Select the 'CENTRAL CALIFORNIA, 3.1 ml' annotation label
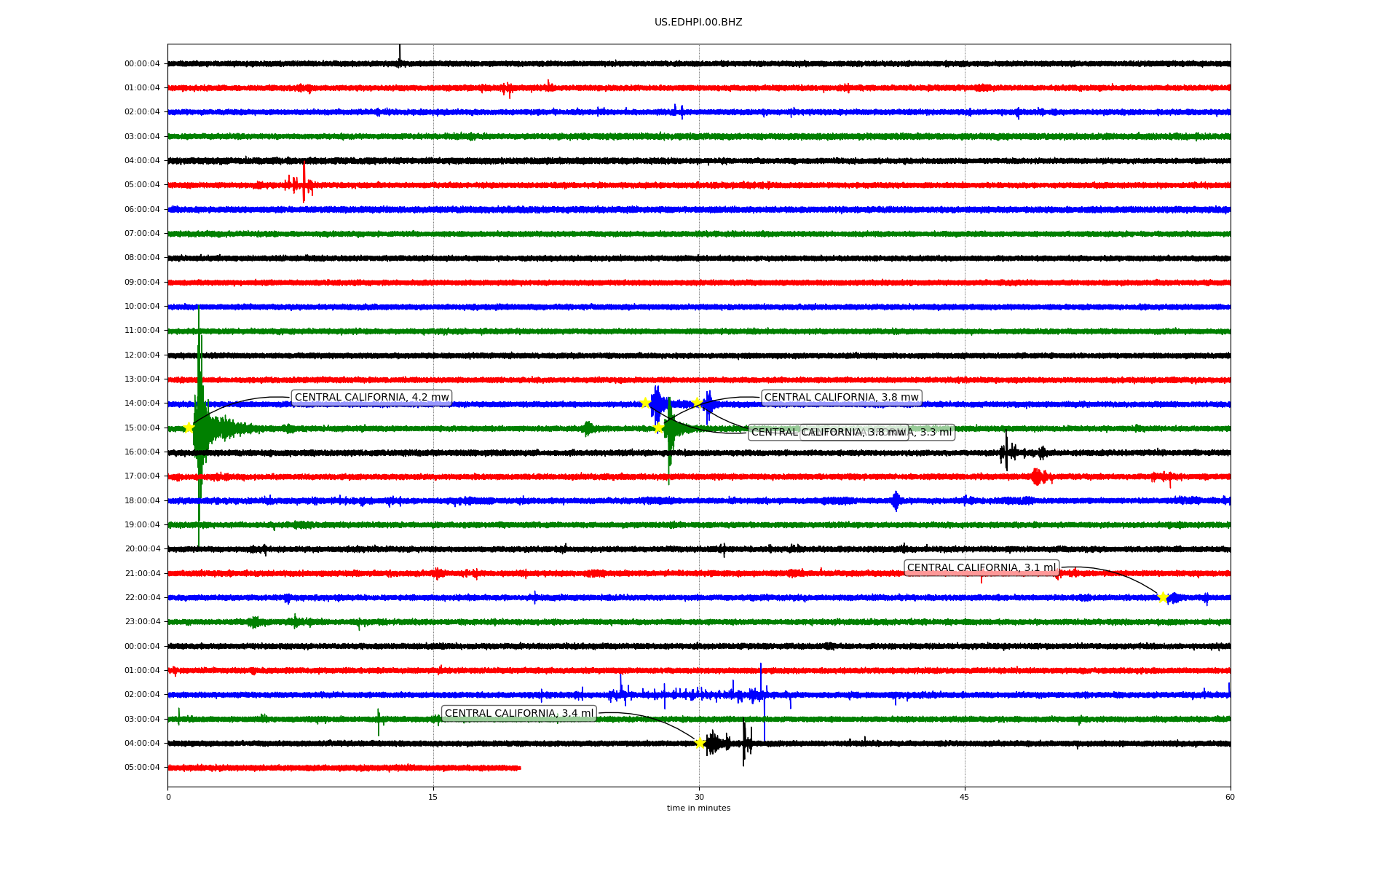 (981, 568)
